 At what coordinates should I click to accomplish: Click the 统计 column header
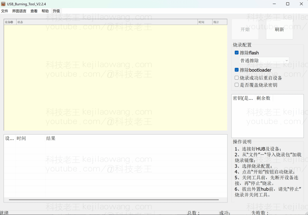[219, 22]
